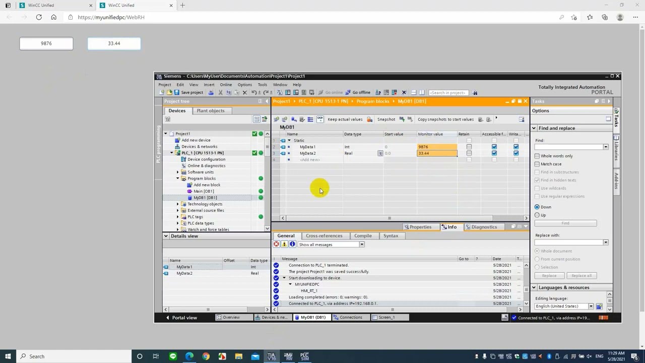Switch to Cross-references tab
Viewport: 645px width, 363px height.
324,236
